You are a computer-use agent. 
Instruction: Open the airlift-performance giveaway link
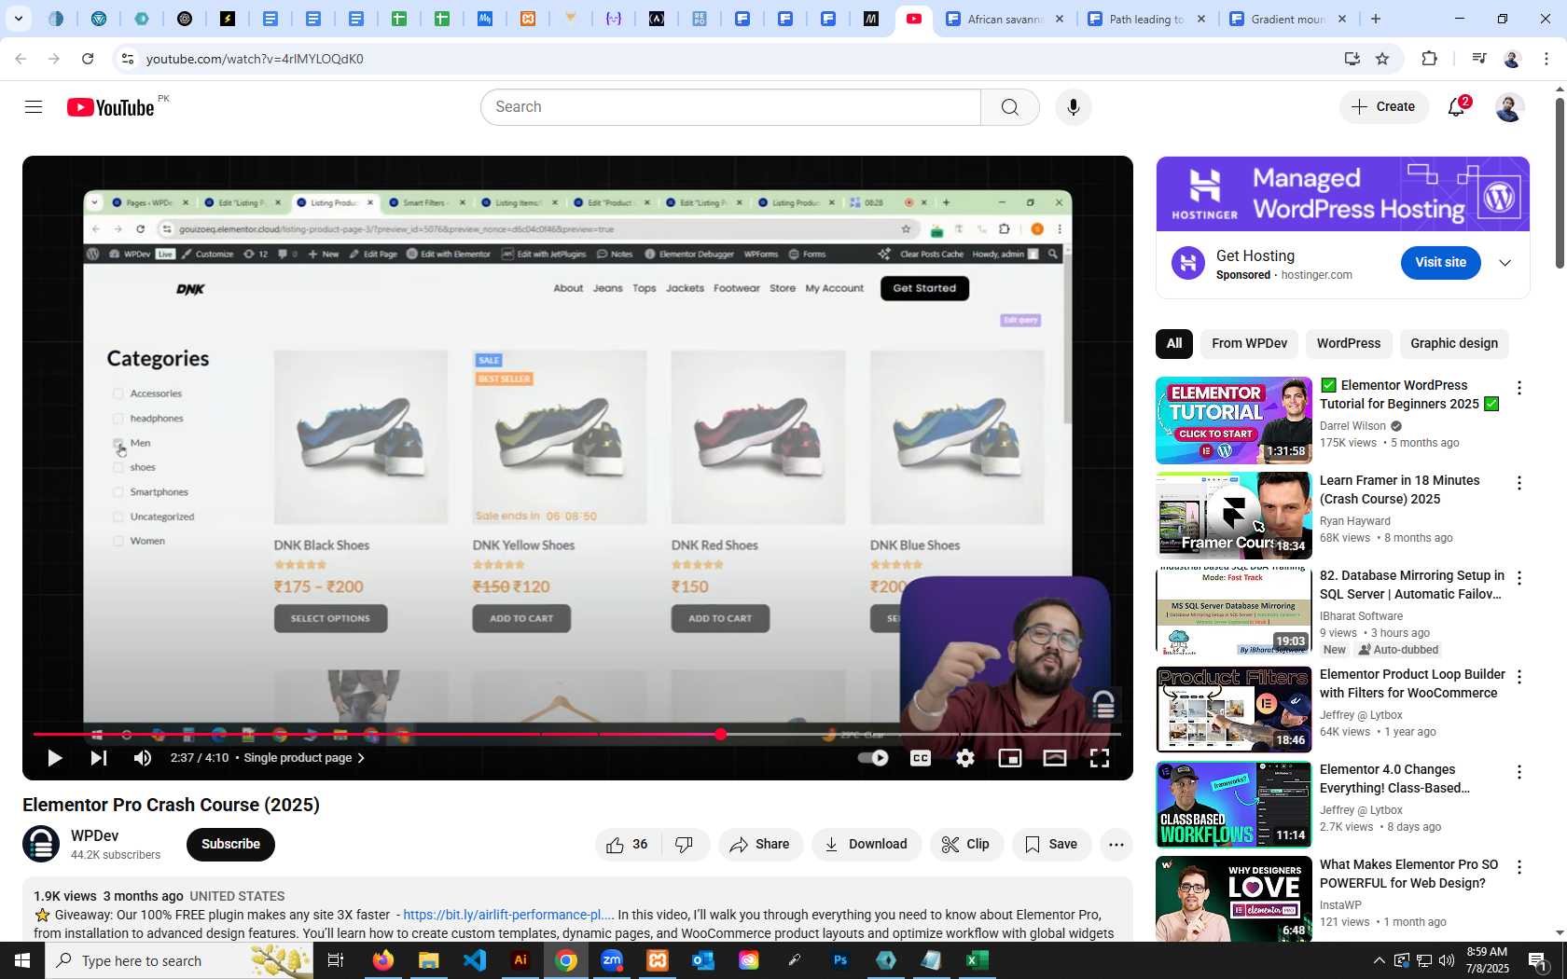[508, 916]
